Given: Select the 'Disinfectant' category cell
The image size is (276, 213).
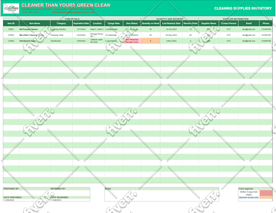Looking at the screenshot, I should pos(61,41).
